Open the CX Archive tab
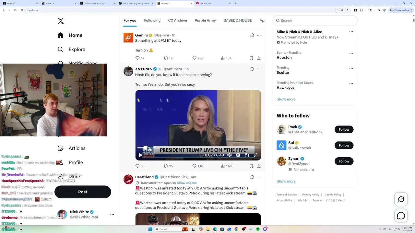 click(x=177, y=20)
